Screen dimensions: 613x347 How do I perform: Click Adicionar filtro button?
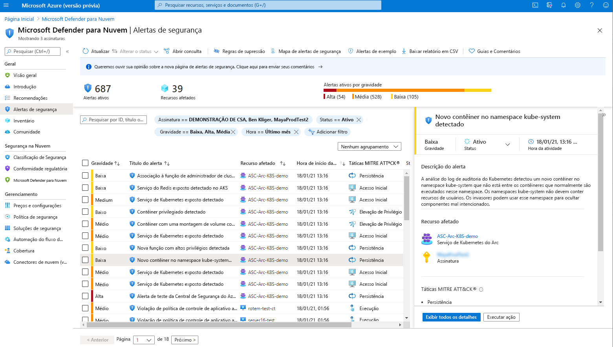(x=328, y=132)
